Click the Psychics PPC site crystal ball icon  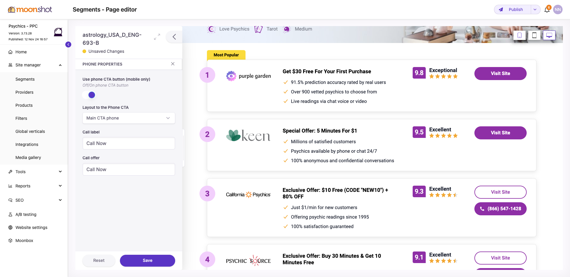coord(58,32)
